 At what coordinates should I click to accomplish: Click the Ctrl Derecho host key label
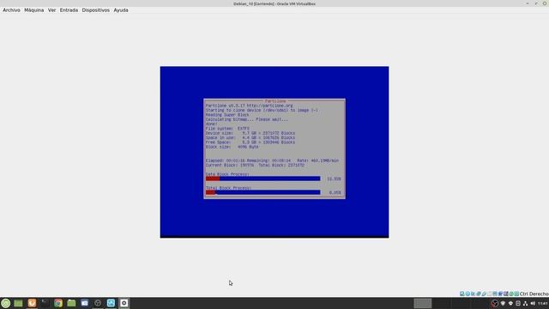[x=534, y=294]
